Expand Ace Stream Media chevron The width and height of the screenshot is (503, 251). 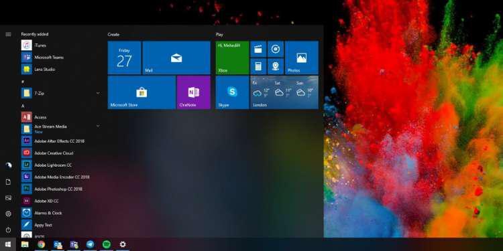98,126
